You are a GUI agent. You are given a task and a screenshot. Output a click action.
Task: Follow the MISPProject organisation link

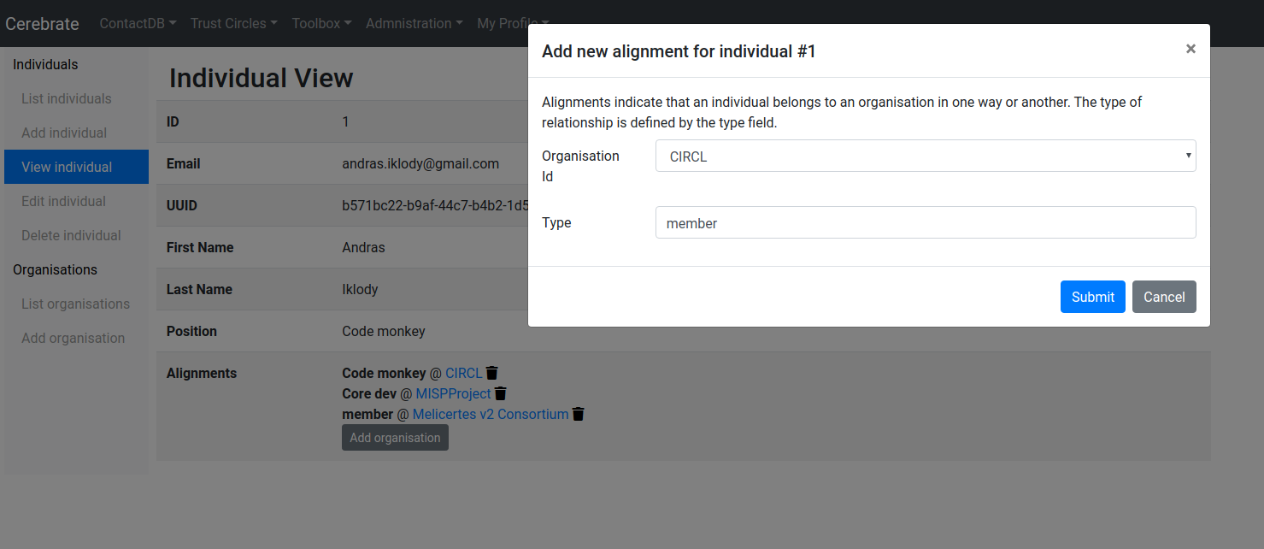(x=453, y=393)
